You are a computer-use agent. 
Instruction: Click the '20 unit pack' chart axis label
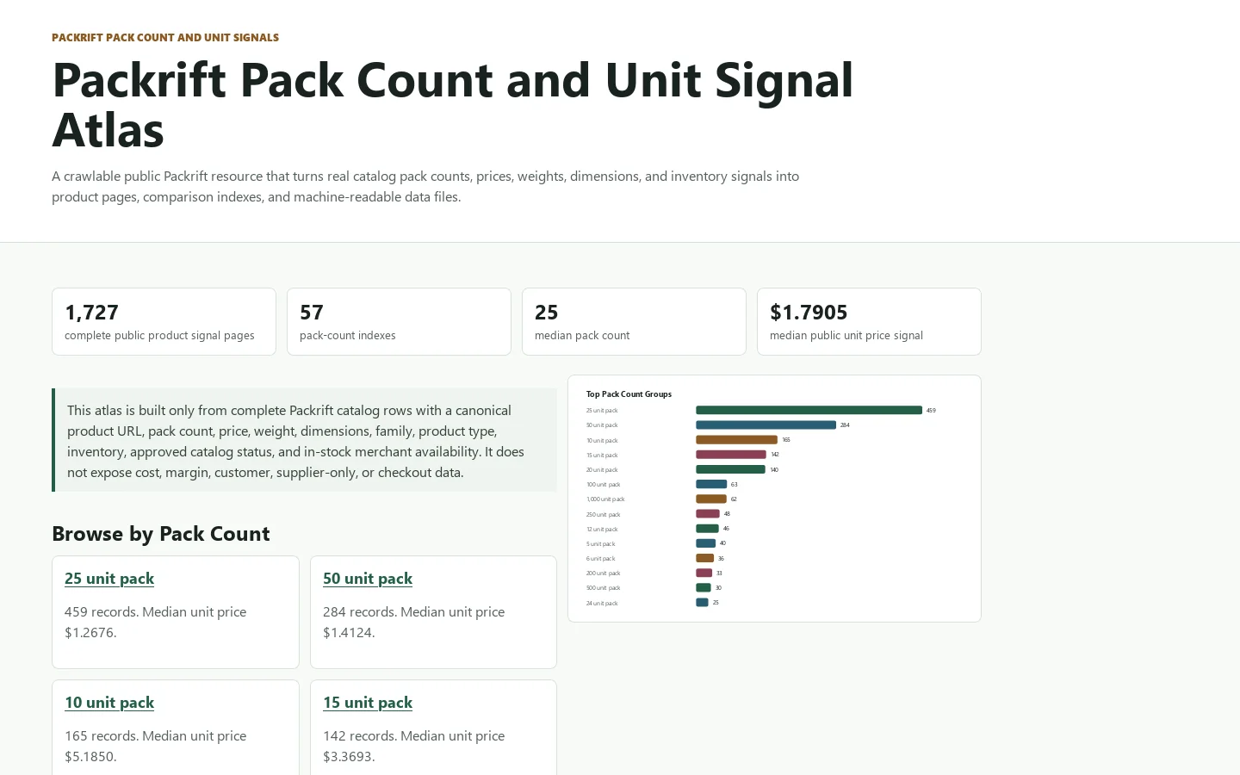pos(602,470)
